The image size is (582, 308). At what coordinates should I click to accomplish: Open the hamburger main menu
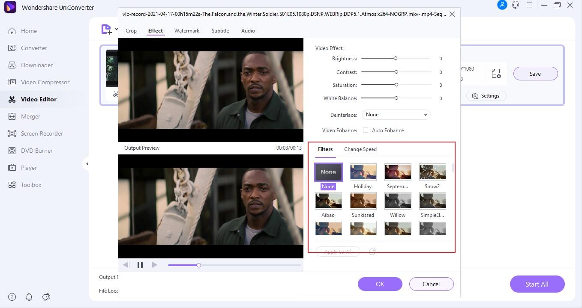click(x=529, y=5)
